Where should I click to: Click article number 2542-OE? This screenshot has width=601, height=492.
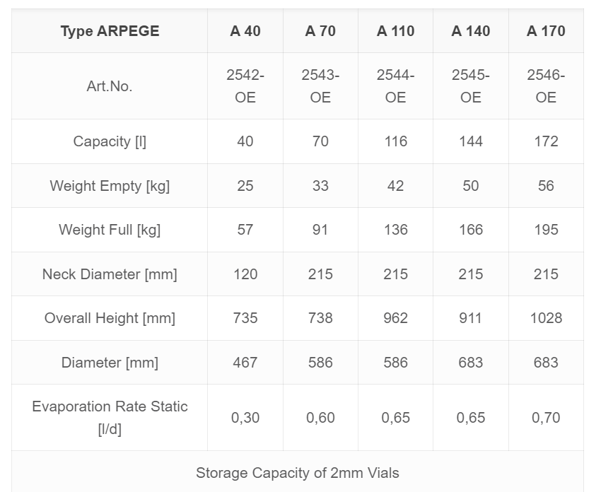pyautogui.click(x=245, y=86)
